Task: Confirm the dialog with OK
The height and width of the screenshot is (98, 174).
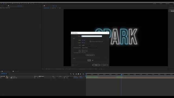Action: [96, 65]
